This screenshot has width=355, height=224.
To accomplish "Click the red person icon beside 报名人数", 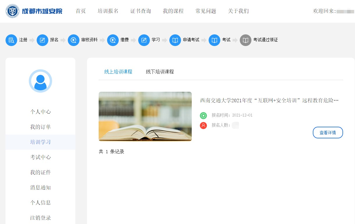I will click(x=203, y=125).
